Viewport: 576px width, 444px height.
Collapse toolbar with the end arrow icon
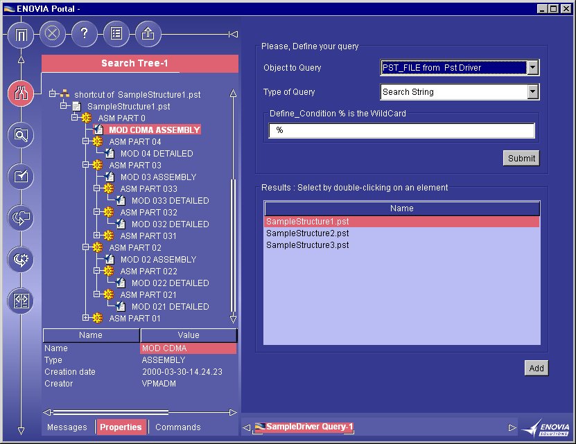point(234,34)
